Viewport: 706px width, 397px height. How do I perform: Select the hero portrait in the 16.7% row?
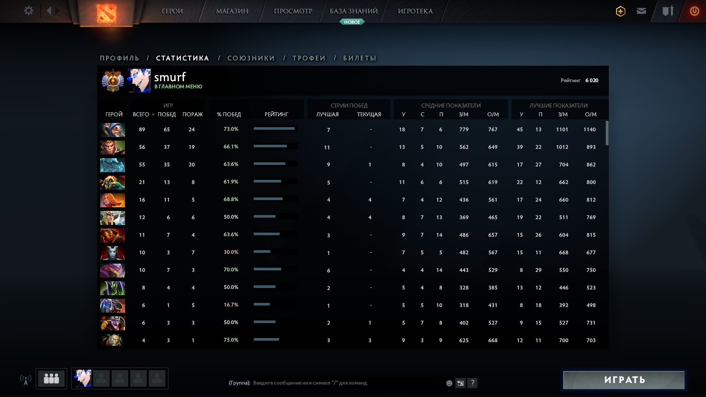tap(113, 306)
